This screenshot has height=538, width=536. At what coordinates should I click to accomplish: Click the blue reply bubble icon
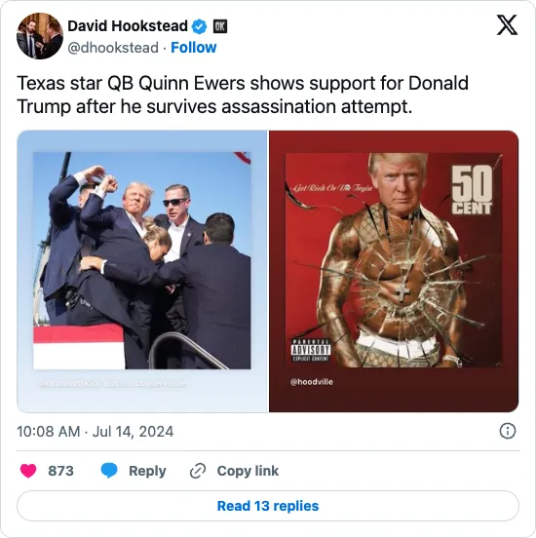[109, 471]
